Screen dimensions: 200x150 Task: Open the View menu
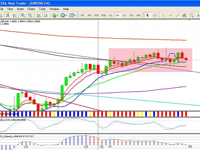tap(10, 9)
